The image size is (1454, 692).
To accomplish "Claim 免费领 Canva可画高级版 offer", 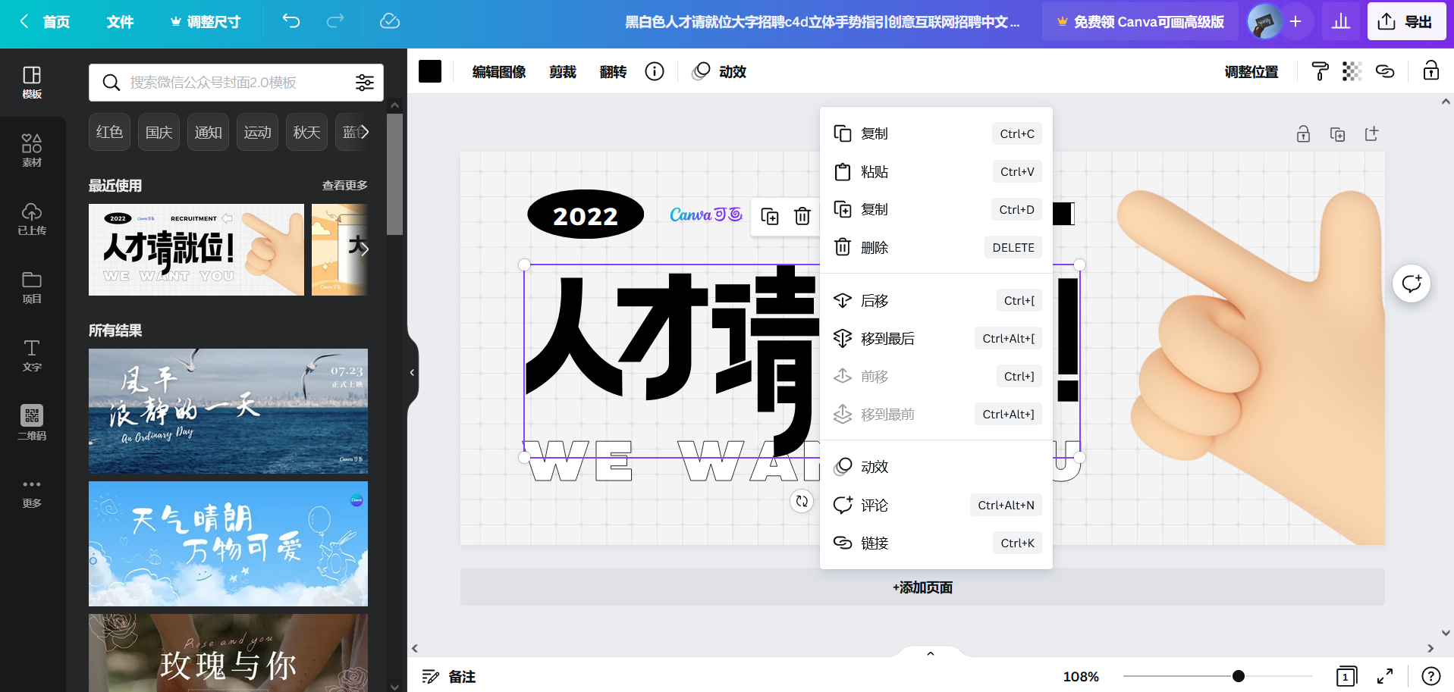I will tap(1140, 22).
